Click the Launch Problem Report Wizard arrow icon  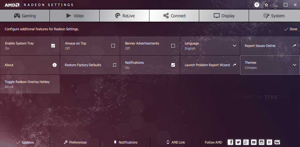pos(234,65)
